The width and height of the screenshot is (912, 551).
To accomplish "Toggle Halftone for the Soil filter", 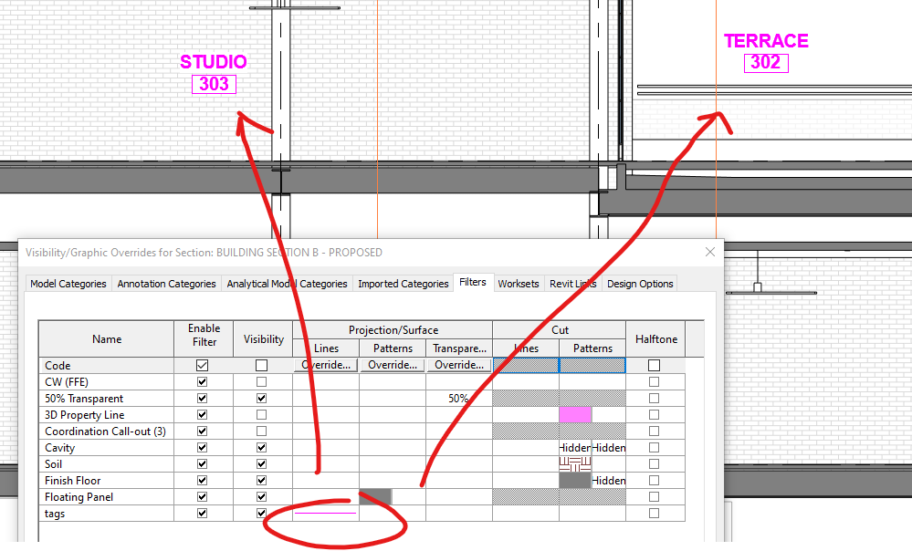I will tap(653, 463).
